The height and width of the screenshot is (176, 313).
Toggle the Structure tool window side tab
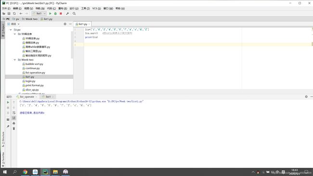[x=3, y=139]
